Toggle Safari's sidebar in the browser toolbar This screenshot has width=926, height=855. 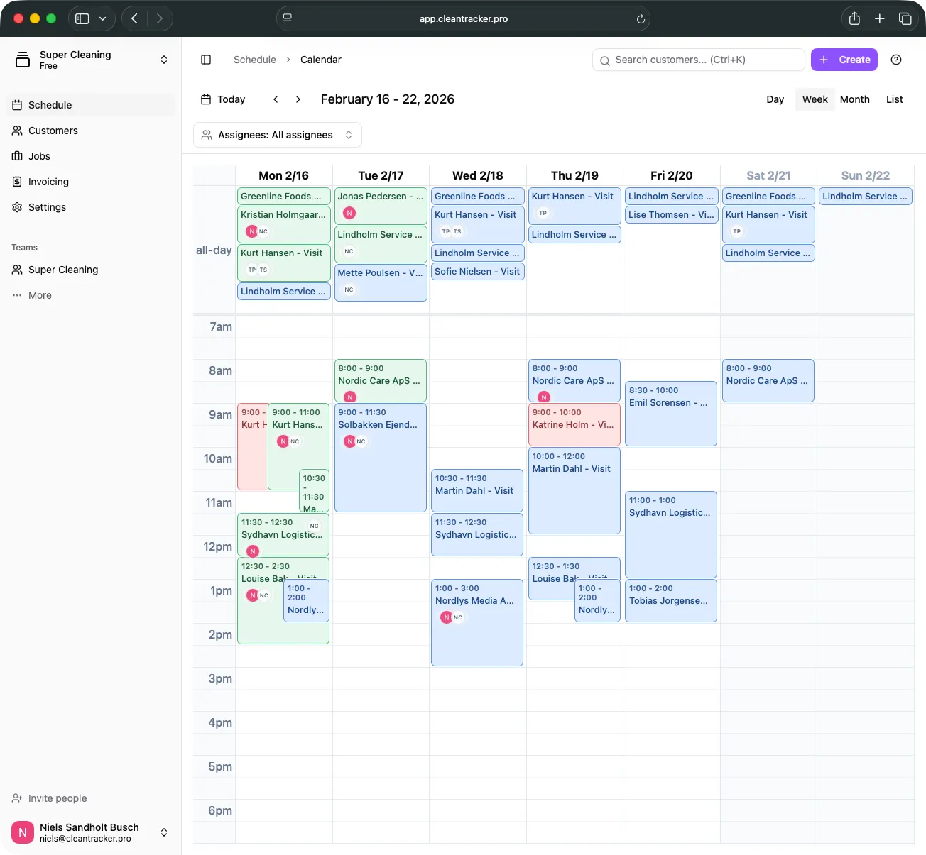(x=83, y=18)
